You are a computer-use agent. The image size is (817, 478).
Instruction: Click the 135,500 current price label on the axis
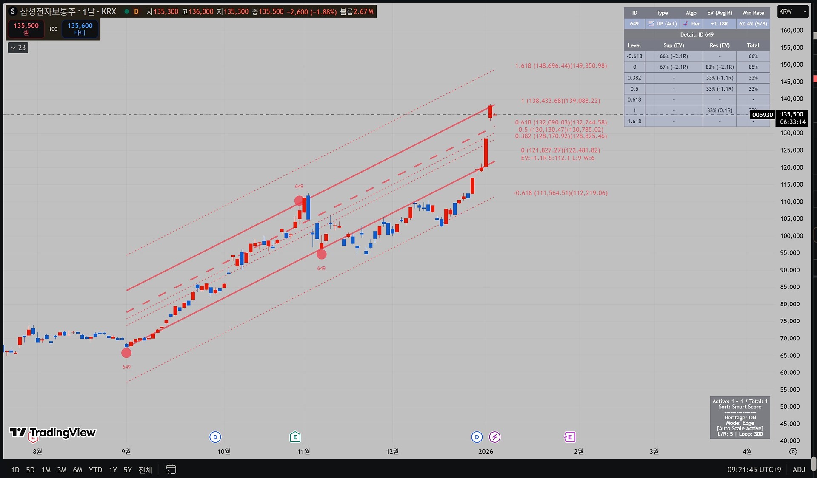791,115
